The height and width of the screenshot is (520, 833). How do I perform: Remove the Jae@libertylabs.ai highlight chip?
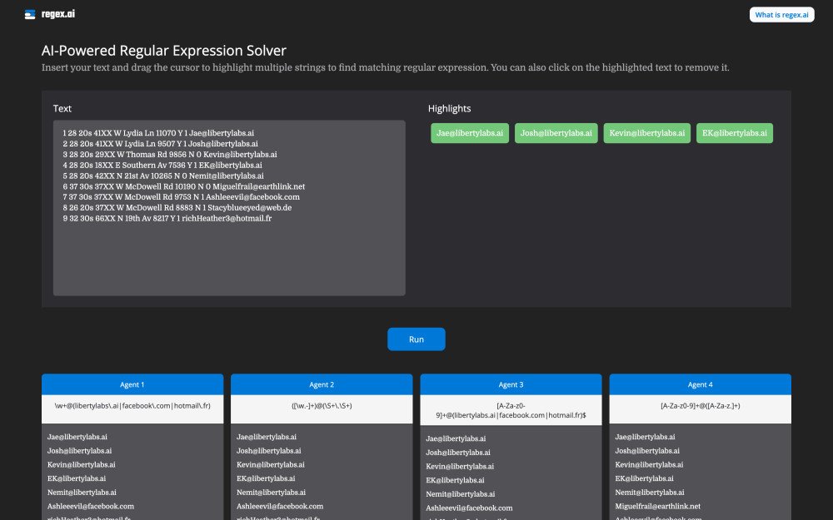[x=470, y=133]
